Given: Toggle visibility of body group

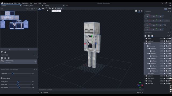Looking at the screenshot, I should click(x=170, y=43).
